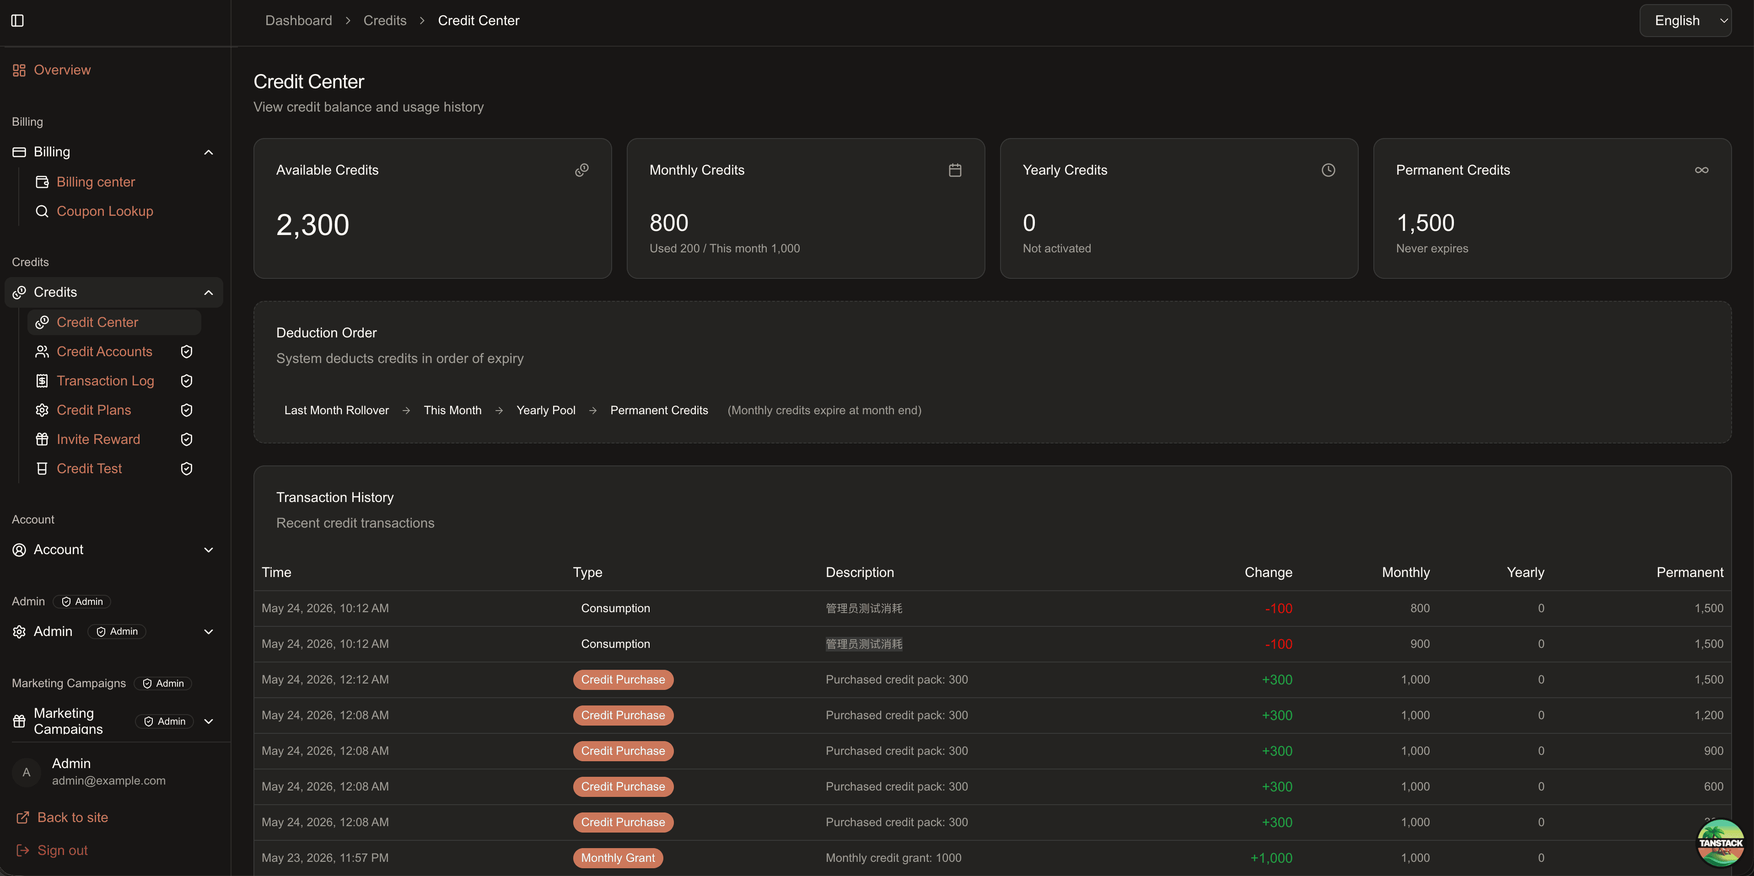Collapse the Credits section chevron
This screenshot has height=876, width=1754.
pos(208,292)
